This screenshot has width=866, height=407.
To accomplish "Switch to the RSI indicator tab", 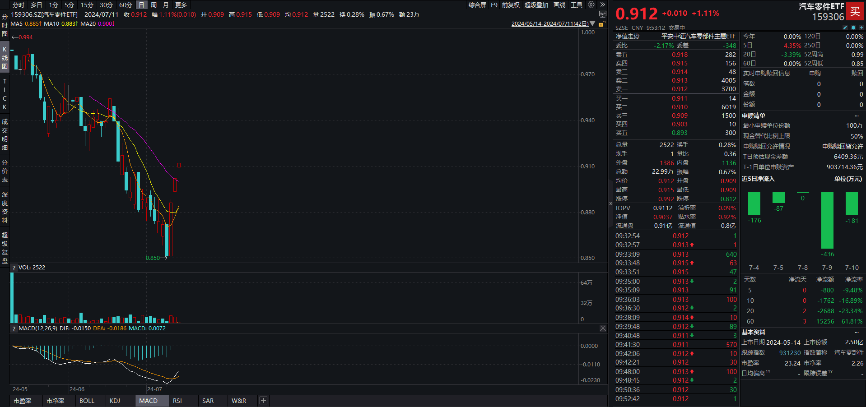I will click(x=177, y=400).
